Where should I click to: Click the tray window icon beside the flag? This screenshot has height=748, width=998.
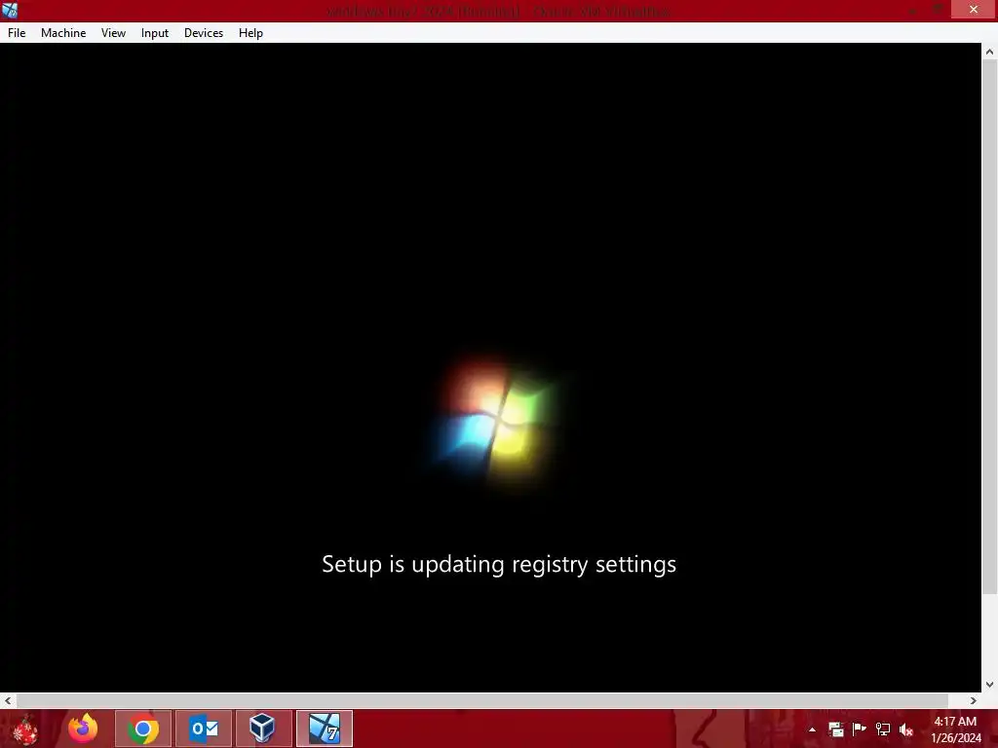point(836,729)
